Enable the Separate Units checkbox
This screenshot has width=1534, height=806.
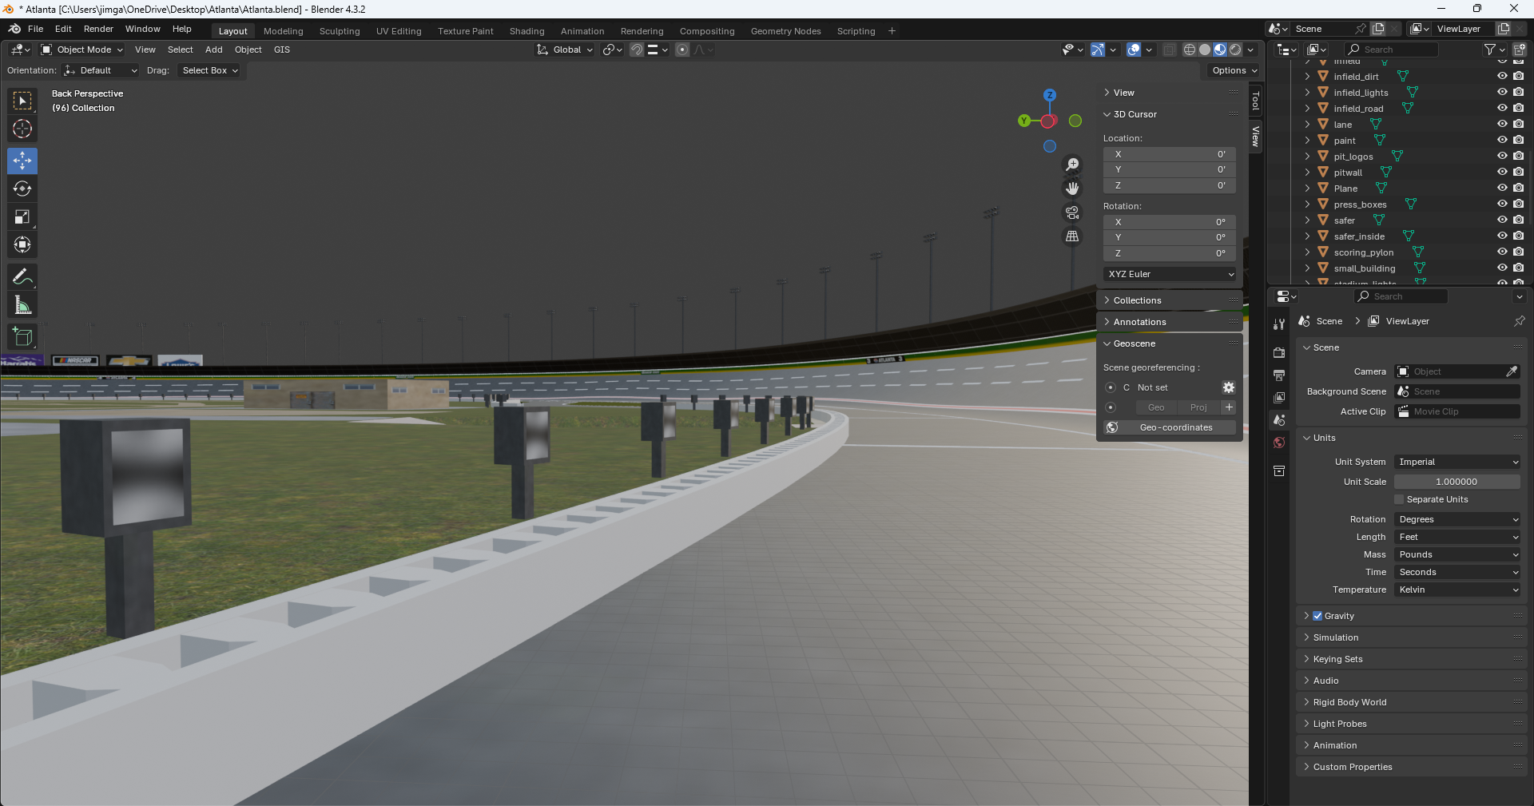tap(1399, 499)
